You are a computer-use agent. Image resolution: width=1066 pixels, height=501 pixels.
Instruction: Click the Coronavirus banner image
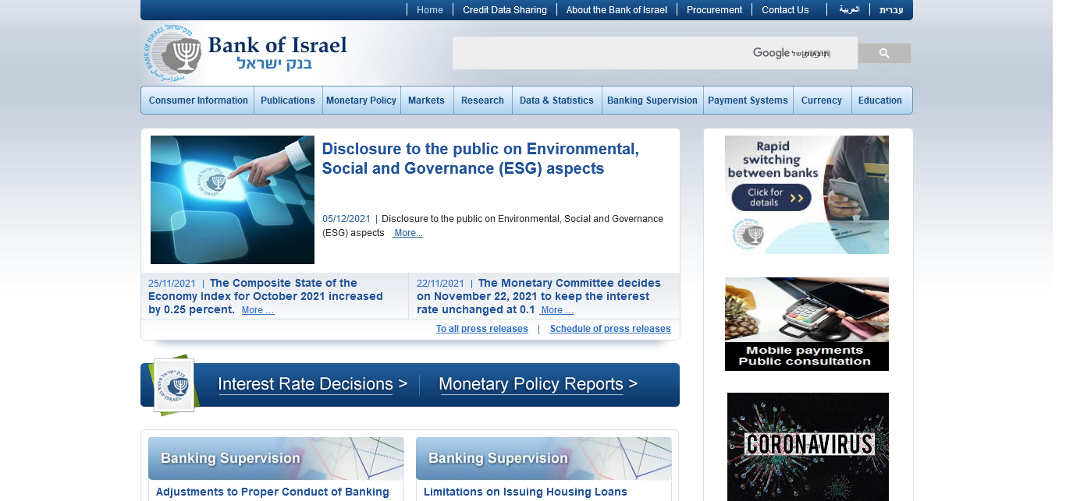click(x=808, y=445)
